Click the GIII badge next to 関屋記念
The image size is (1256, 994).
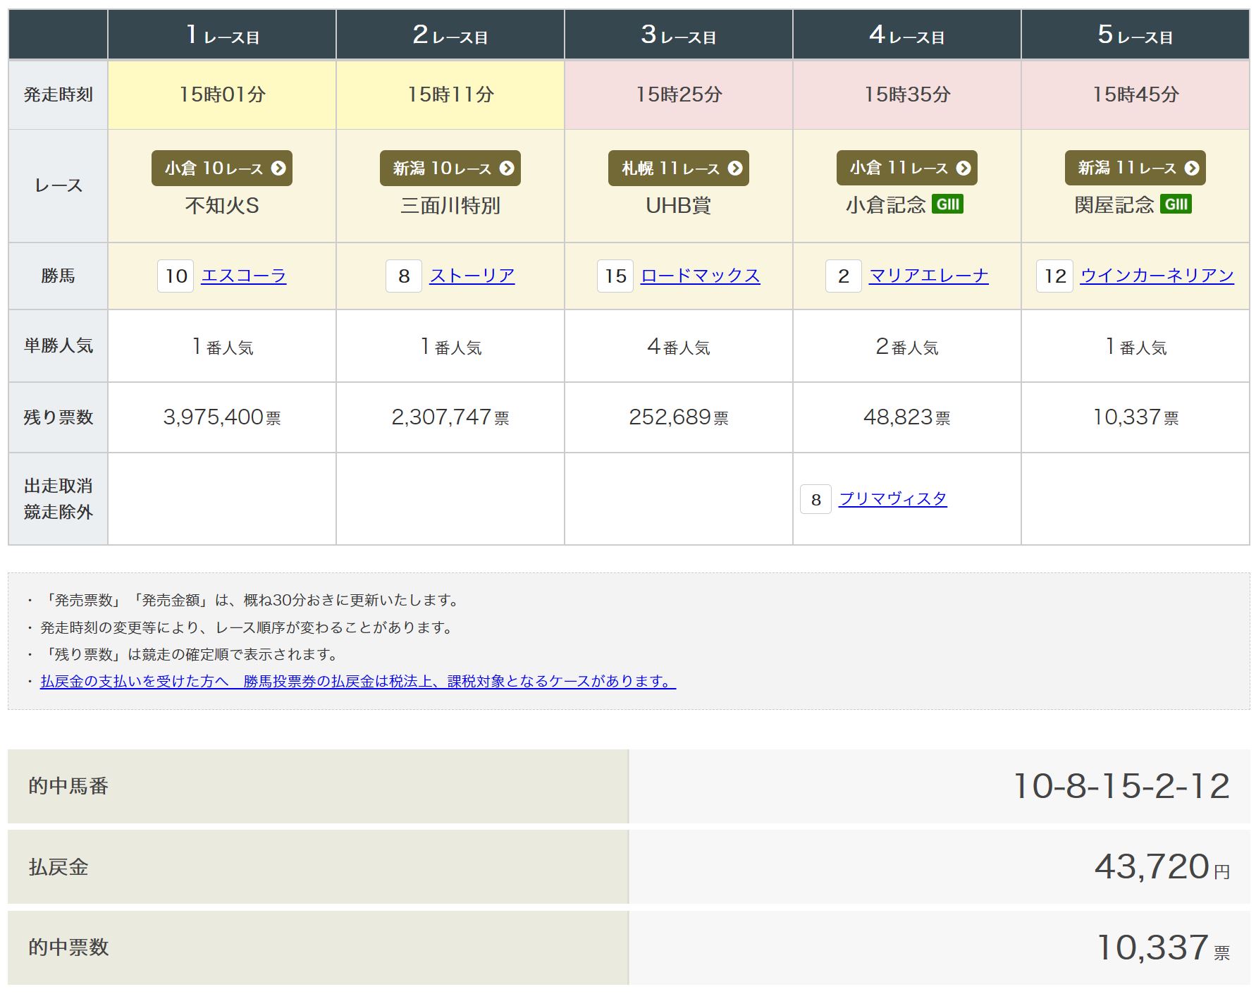pos(1176,204)
